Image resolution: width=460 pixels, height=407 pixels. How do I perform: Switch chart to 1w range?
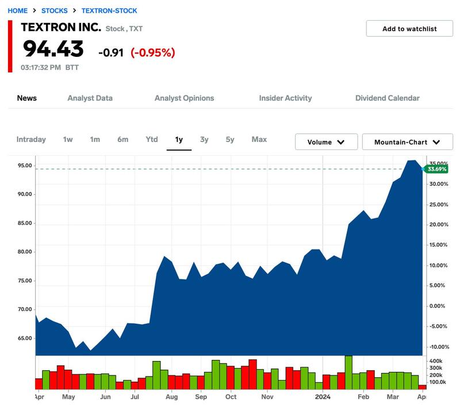coord(68,139)
